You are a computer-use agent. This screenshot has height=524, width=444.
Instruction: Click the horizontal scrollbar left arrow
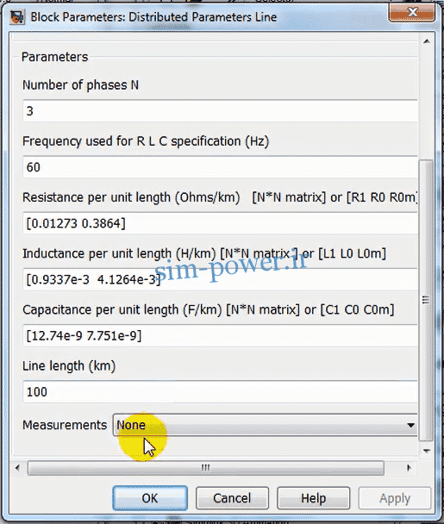[17, 468]
